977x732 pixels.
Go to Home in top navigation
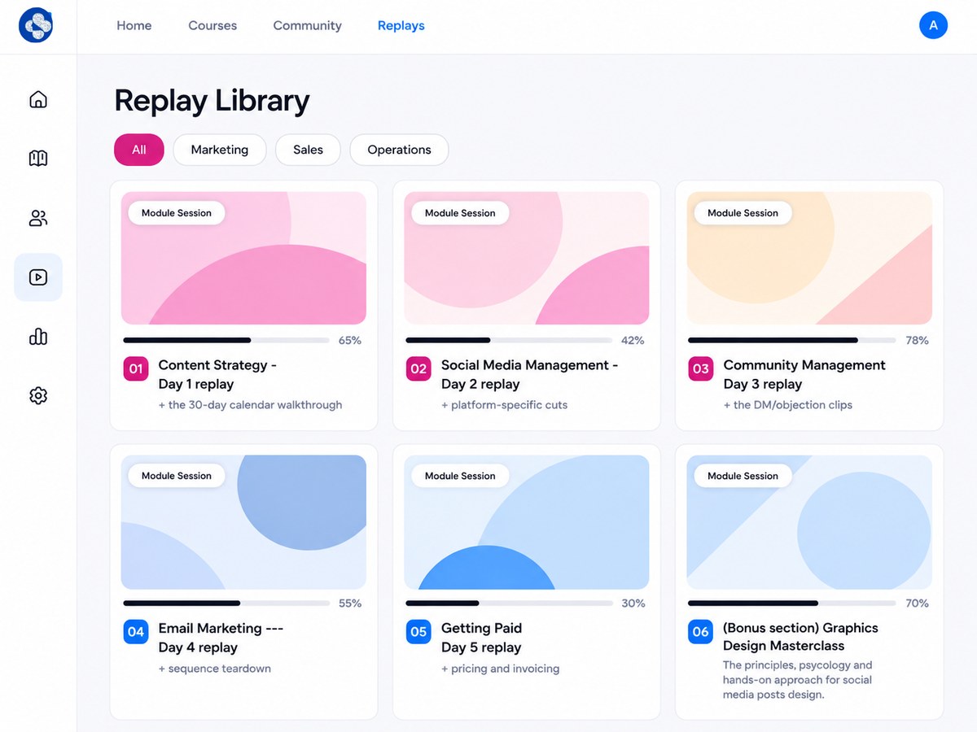(x=134, y=25)
